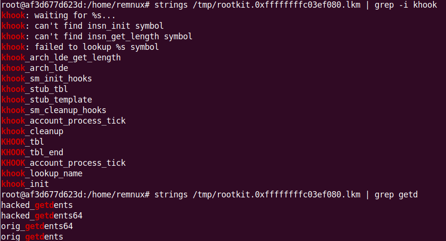Select the hacked_getdents64 string
This screenshot has height=241, width=446.
point(42,216)
